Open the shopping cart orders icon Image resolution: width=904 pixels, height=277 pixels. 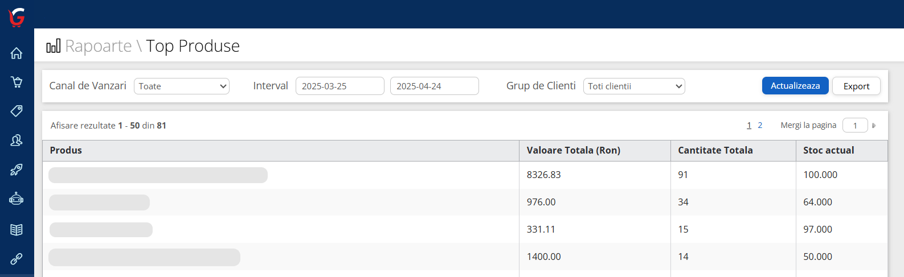(17, 82)
